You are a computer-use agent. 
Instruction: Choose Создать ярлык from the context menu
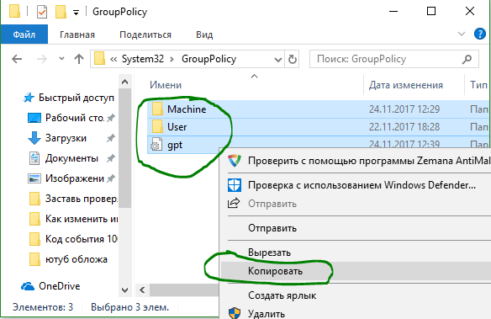tap(356, 295)
